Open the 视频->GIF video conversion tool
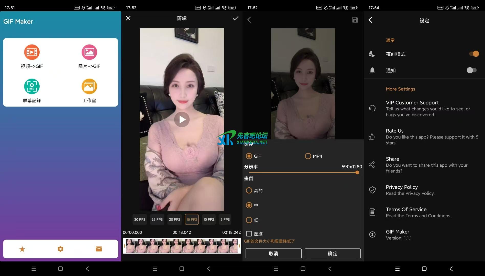Screen dimensions: 485x276 [x=32, y=57]
